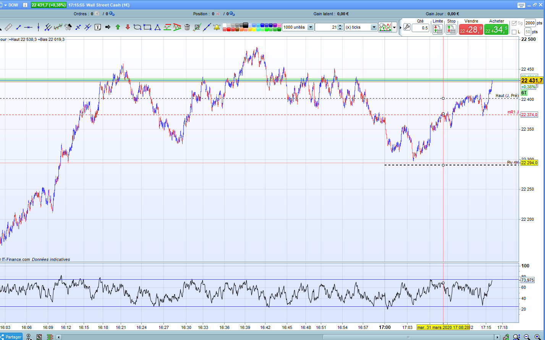
Task: Click the Sg 2000 pts field
Action: click(530, 23)
